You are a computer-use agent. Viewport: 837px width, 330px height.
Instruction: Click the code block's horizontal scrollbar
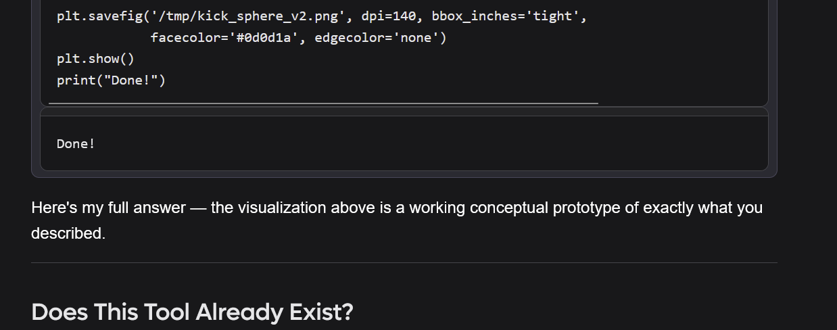[323, 103]
